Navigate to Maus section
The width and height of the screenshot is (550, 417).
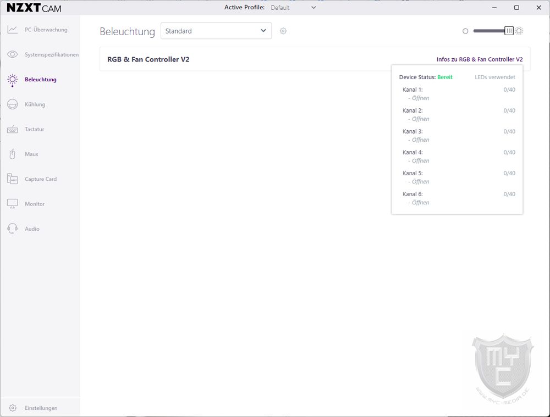pyautogui.click(x=31, y=154)
